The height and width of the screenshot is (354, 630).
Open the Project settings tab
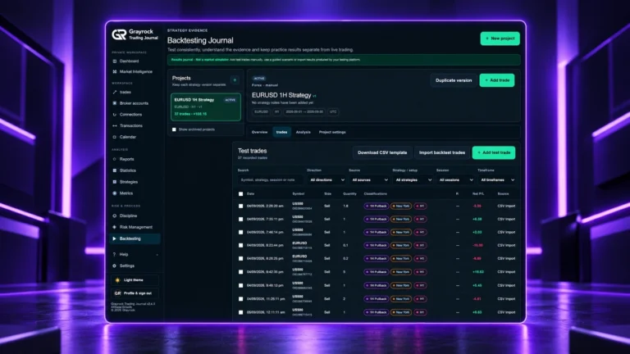pyautogui.click(x=332, y=132)
